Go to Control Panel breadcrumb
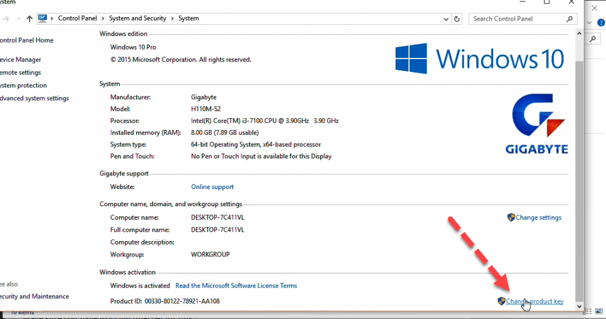The height and width of the screenshot is (319, 606). click(78, 18)
